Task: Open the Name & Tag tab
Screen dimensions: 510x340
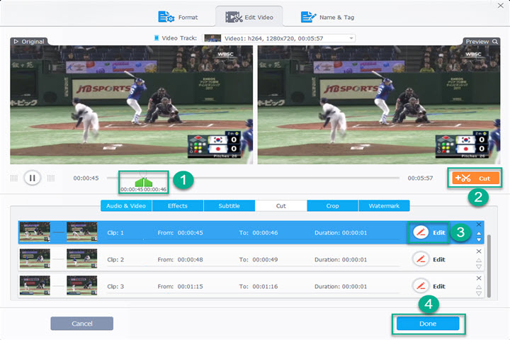Action: tap(327, 17)
